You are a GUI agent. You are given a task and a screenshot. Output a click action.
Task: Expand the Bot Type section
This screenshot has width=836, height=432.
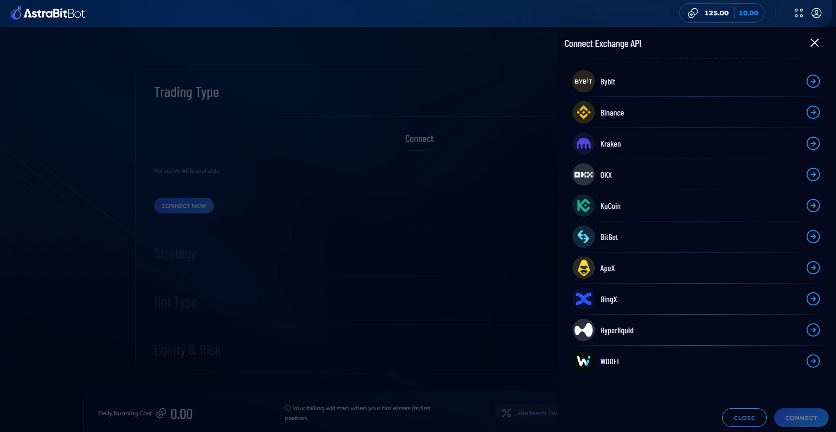pos(176,302)
